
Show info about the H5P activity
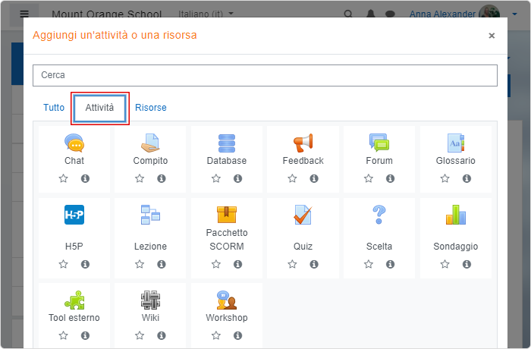pos(85,264)
